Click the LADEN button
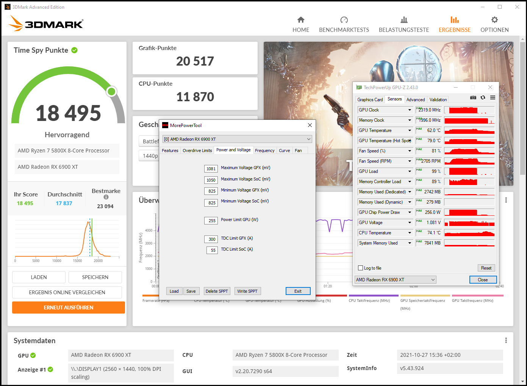This screenshot has height=386, width=527. coord(39,277)
